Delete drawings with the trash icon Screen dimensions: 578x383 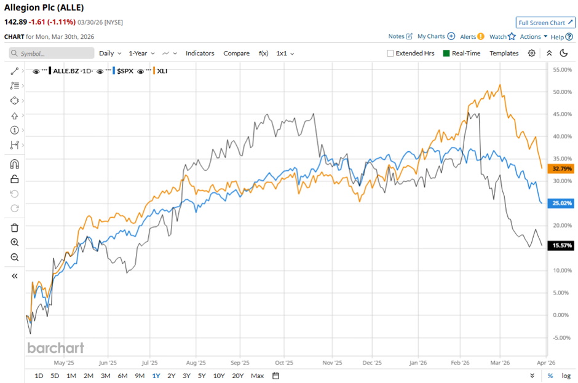14,228
